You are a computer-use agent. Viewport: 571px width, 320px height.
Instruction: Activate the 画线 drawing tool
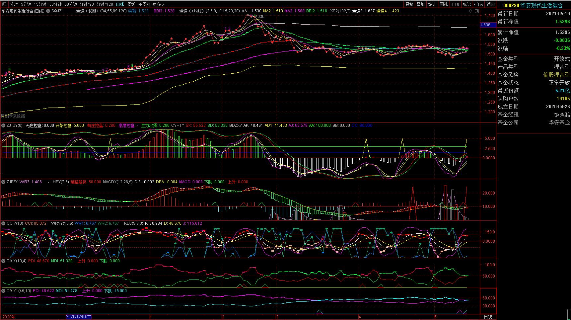click(x=444, y=4)
